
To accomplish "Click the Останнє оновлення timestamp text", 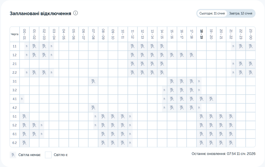I will click(223, 154).
